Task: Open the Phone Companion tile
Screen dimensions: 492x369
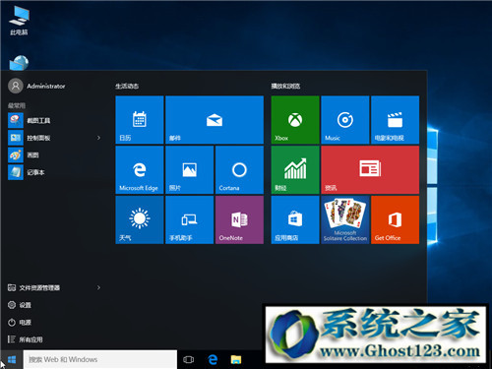Action: [190, 219]
